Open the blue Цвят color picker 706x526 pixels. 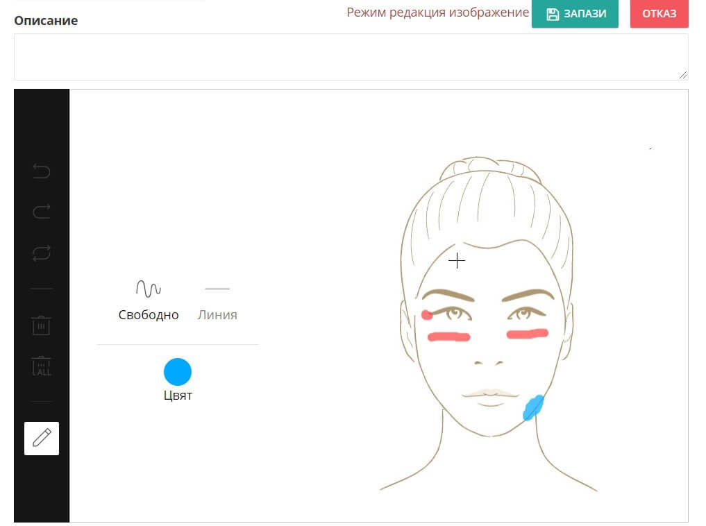tap(178, 372)
